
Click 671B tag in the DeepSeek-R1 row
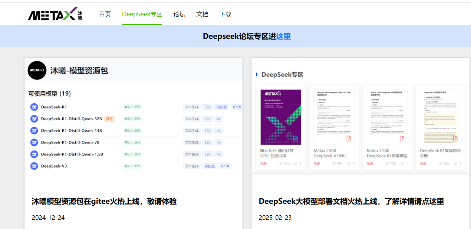pos(236,107)
